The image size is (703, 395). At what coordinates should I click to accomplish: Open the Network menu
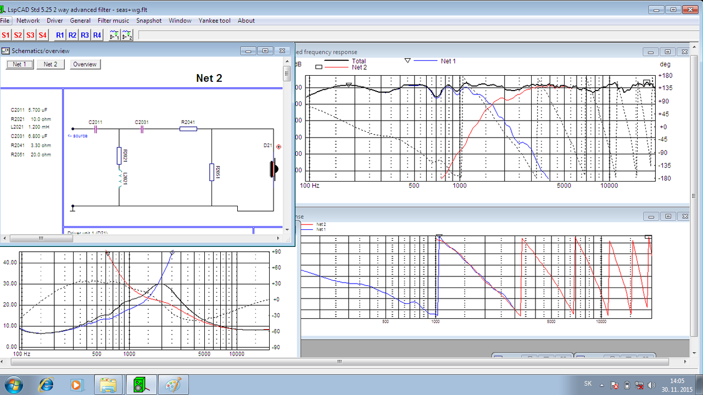click(28, 21)
